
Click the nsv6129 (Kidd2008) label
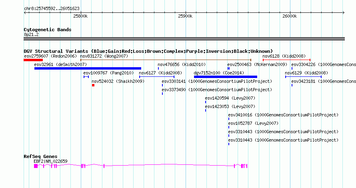click(x=306, y=73)
